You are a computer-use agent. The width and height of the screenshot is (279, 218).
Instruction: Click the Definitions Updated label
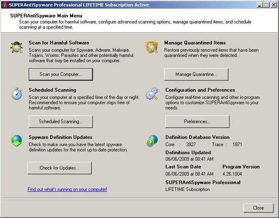188,153
